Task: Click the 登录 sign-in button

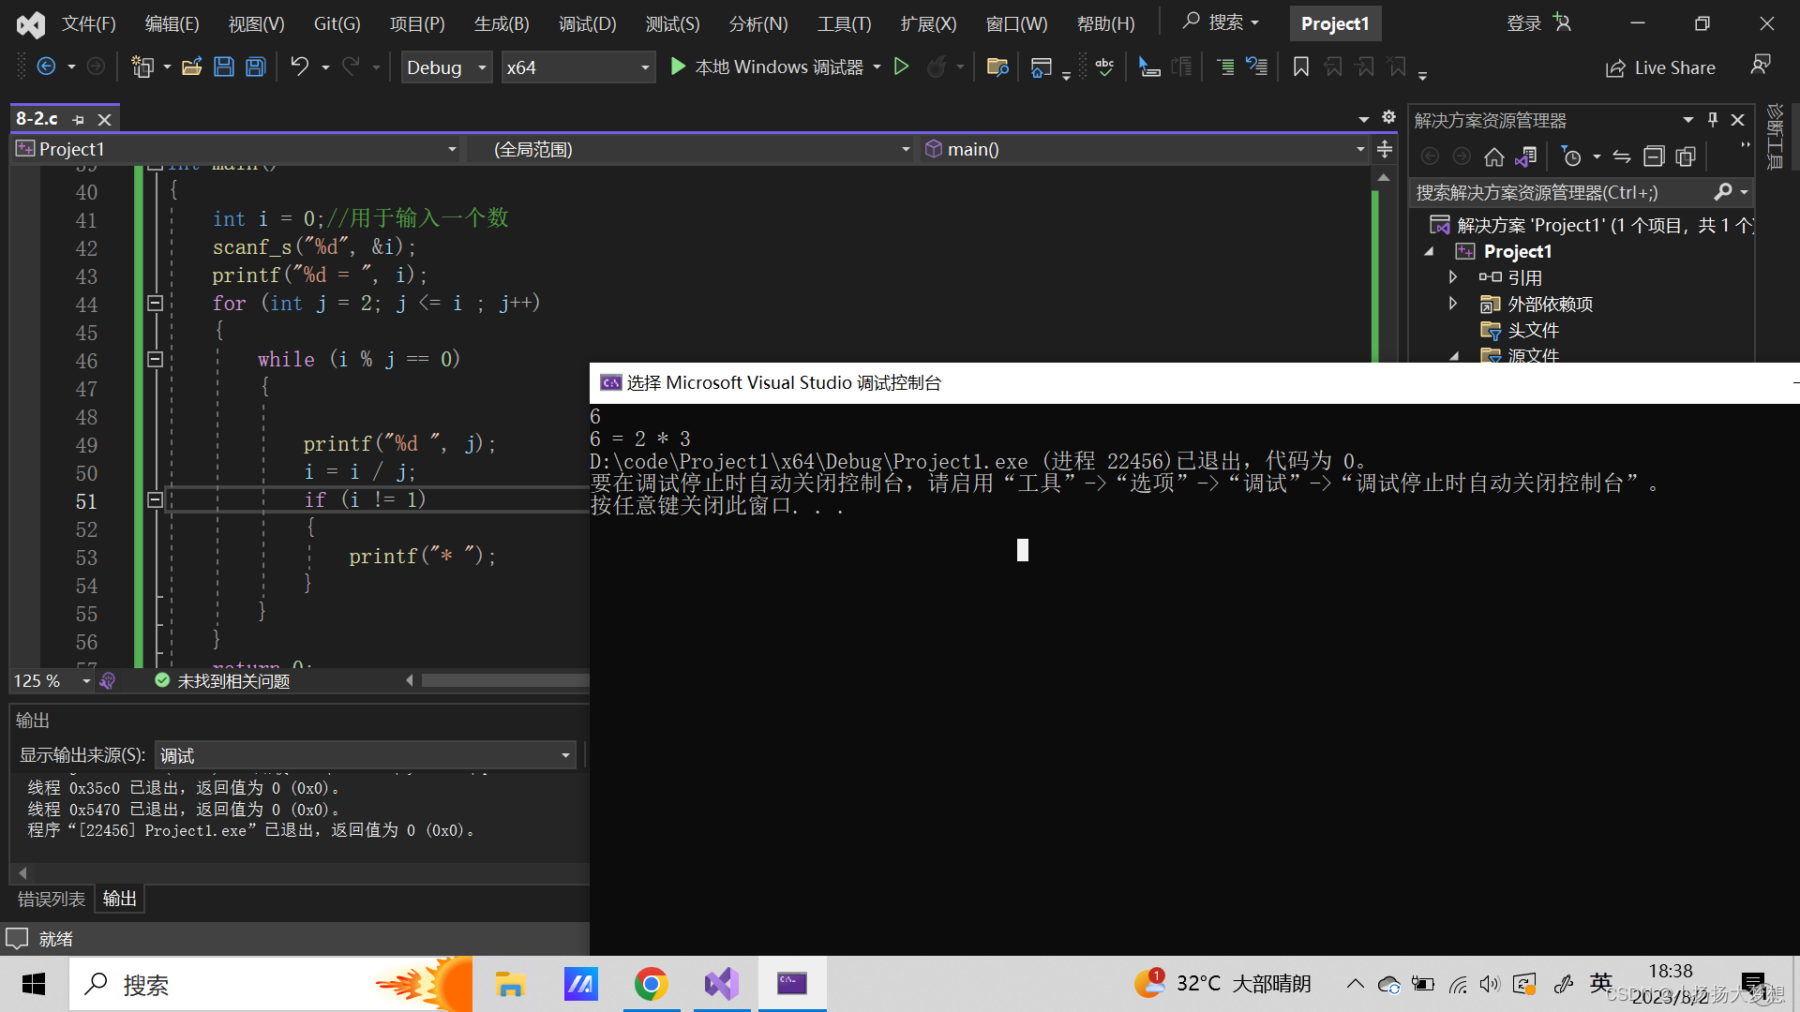Action: pyautogui.click(x=1538, y=23)
